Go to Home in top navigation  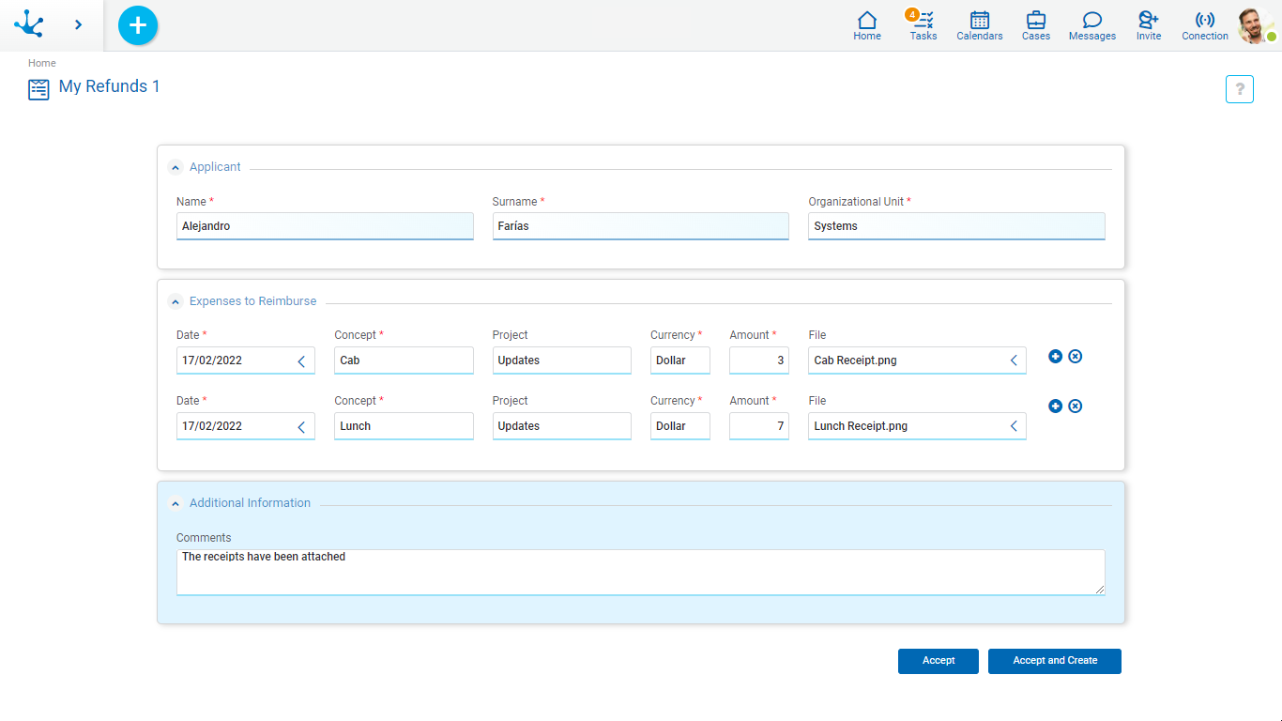(x=866, y=25)
